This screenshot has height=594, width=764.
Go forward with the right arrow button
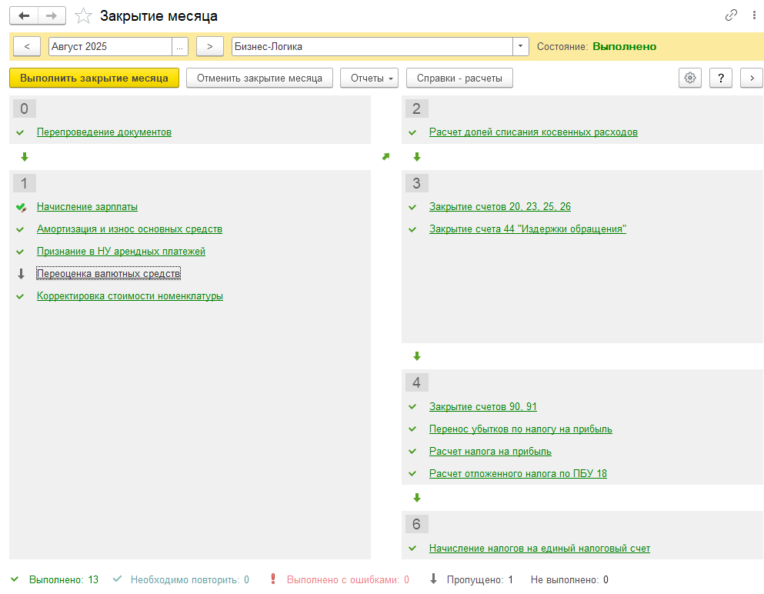point(52,16)
